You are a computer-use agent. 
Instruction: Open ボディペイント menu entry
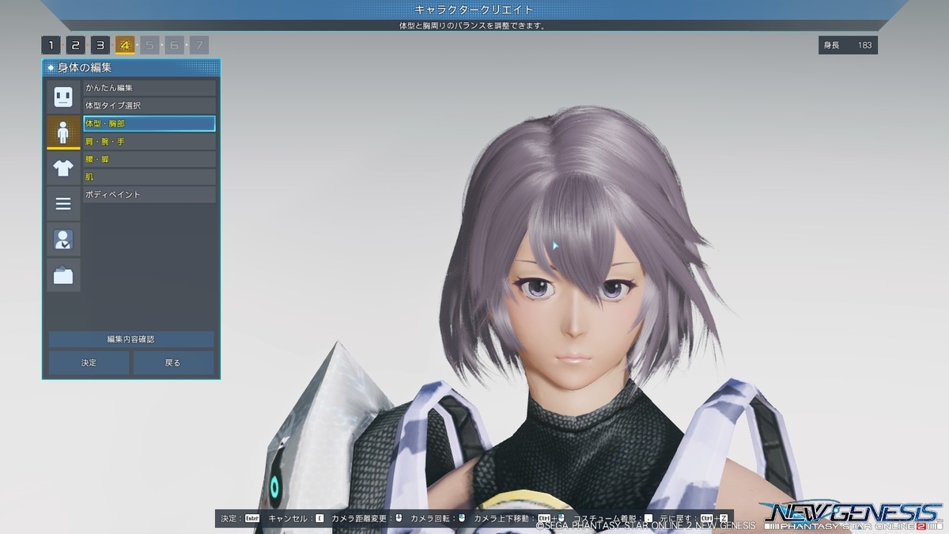[x=149, y=195]
